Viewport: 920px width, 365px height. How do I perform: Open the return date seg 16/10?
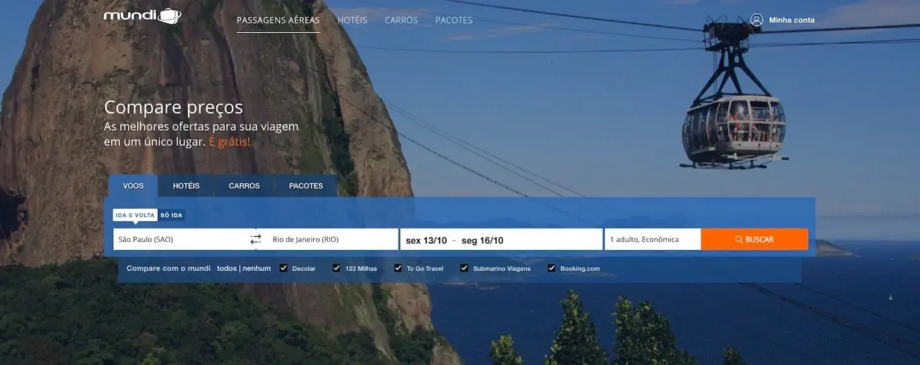click(482, 241)
